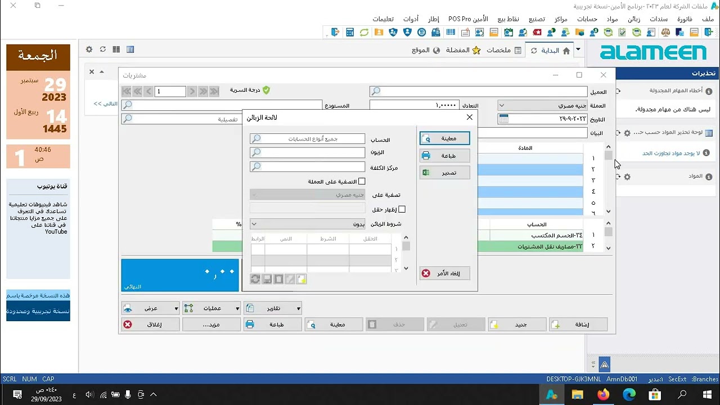This screenshot has width=720, height=405.
Task: Open the سندات menu
Action: pos(658,19)
